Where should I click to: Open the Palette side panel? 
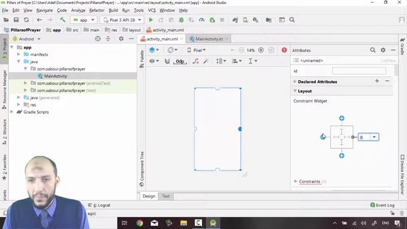142,59
